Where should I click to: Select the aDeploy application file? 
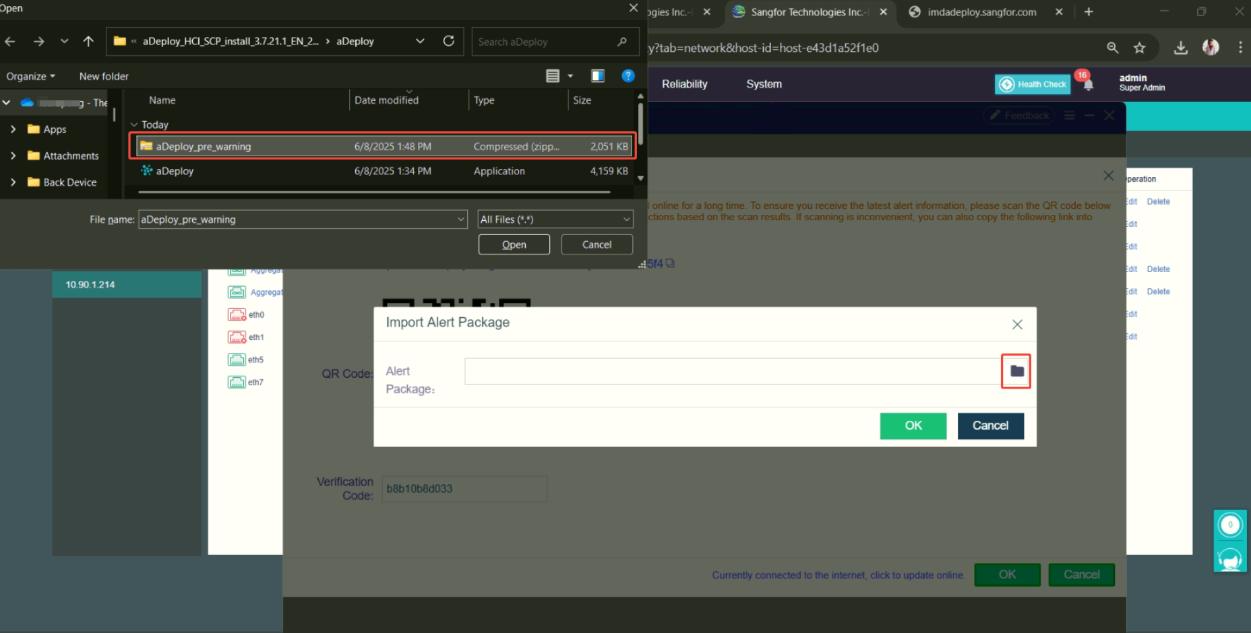click(x=382, y=171)
